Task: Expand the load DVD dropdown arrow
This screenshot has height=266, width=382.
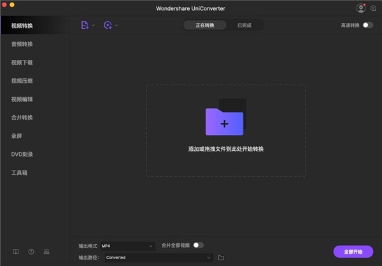Action: (116, 25)
